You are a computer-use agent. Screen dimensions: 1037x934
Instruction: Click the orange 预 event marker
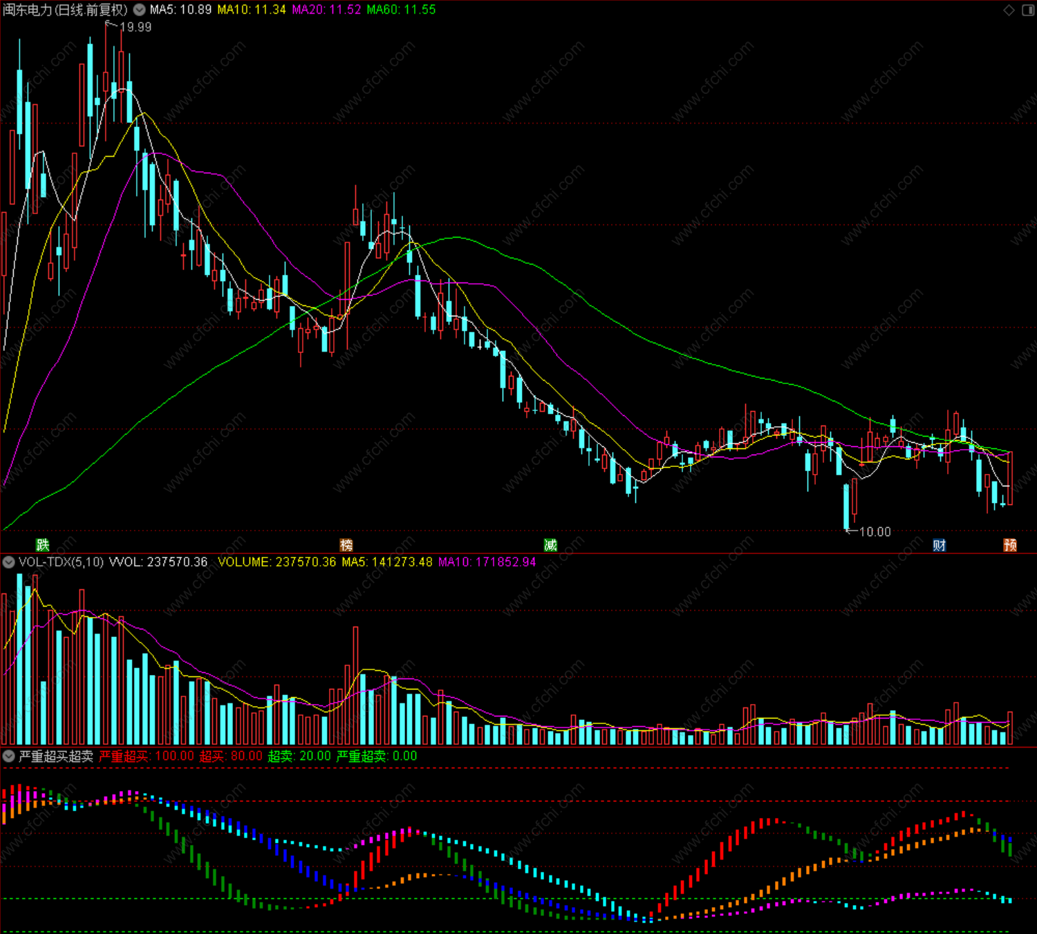click(1010, 545)
